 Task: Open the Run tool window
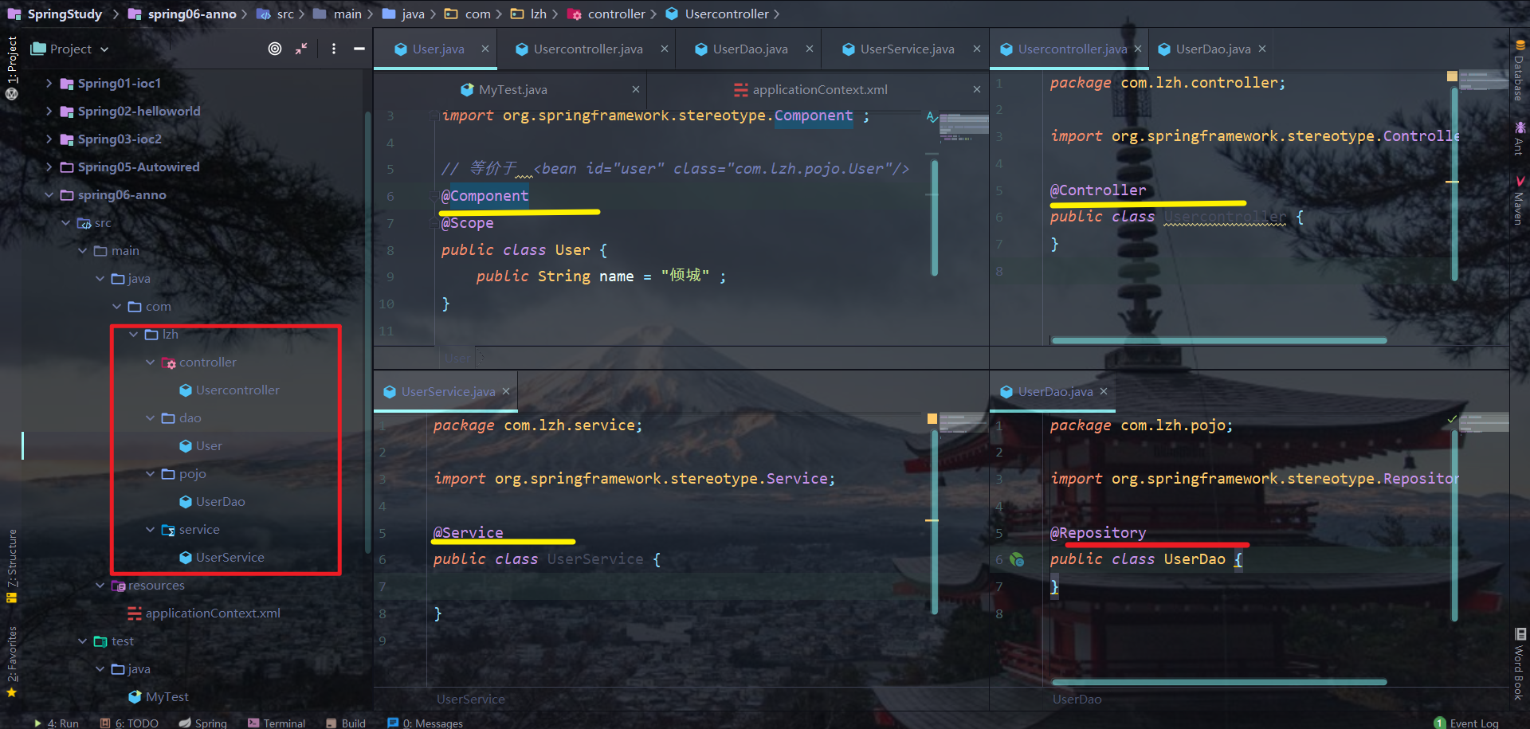[56, 723]
